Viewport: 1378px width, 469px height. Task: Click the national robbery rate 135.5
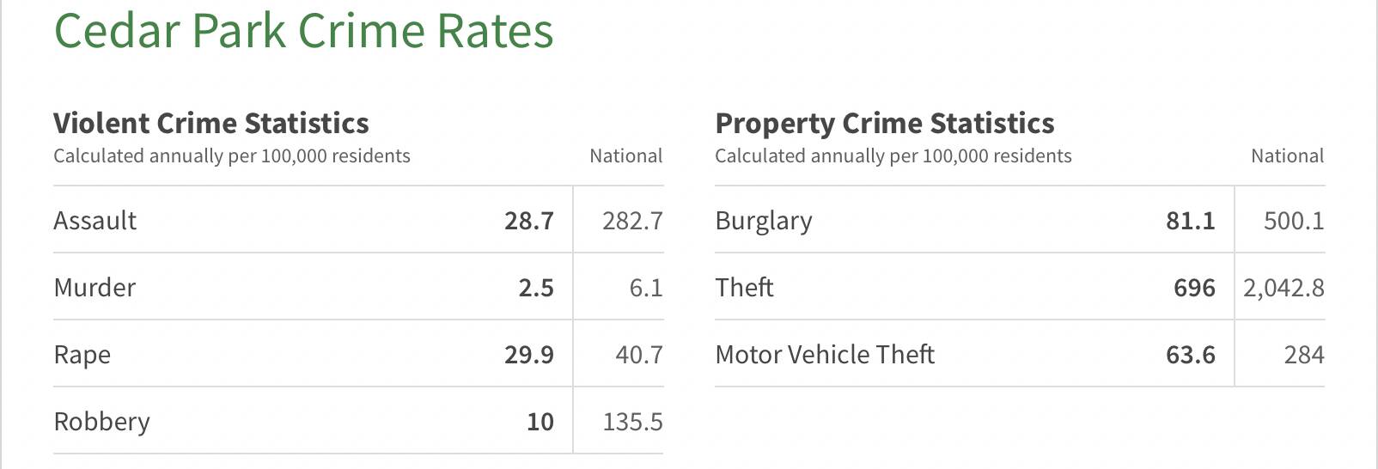click(x=632, y=422)
